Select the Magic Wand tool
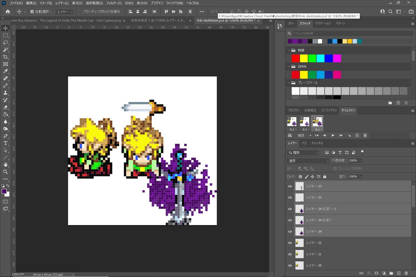Image resolution: width=416 pixels, height=277 pixels. [6, 50]
